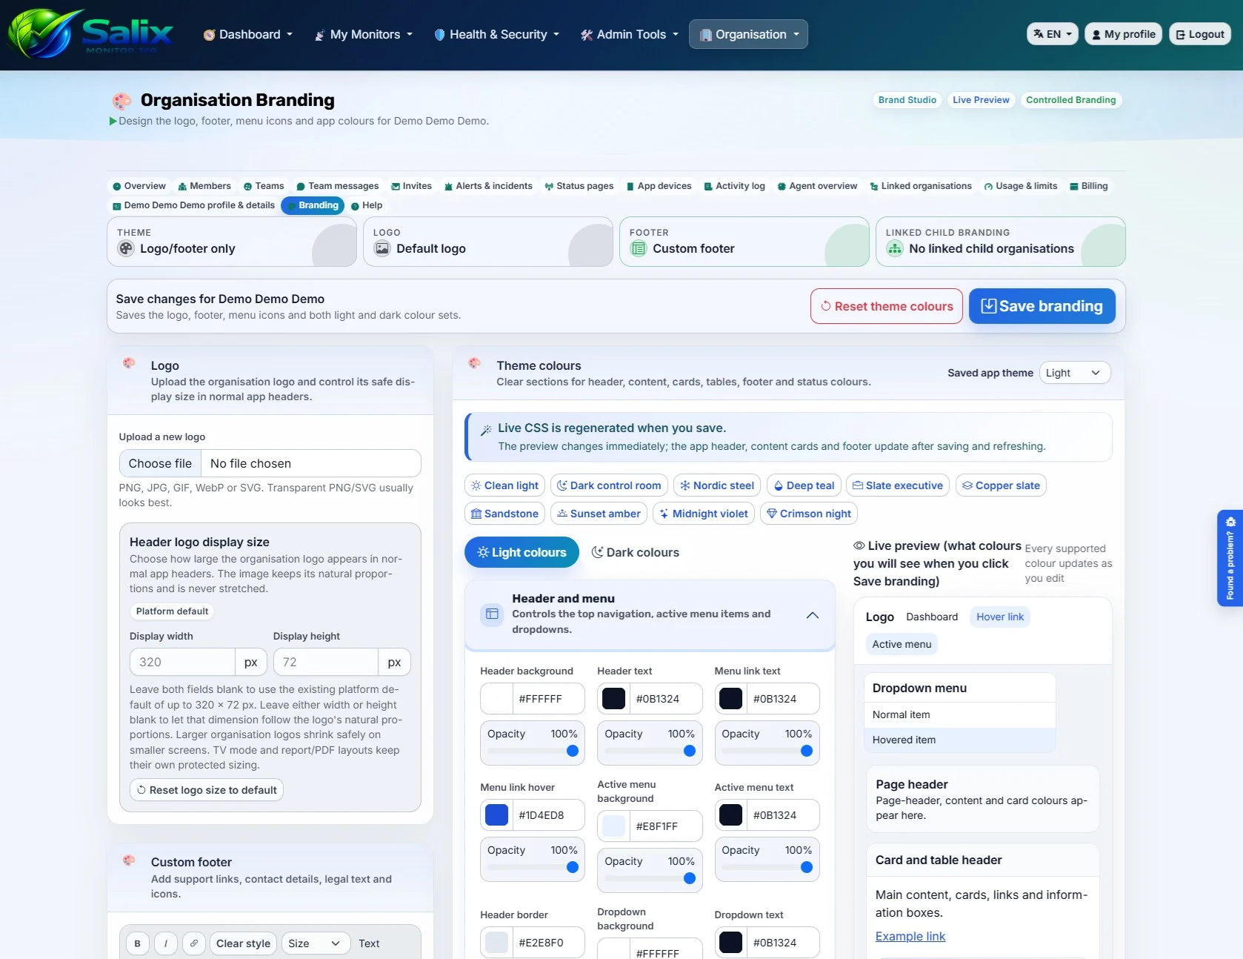Click the Default logo card image icon

coord(382,248)
